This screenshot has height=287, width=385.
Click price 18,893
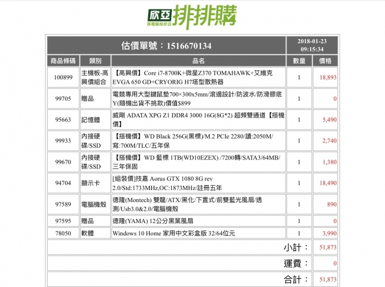point(328,77)
